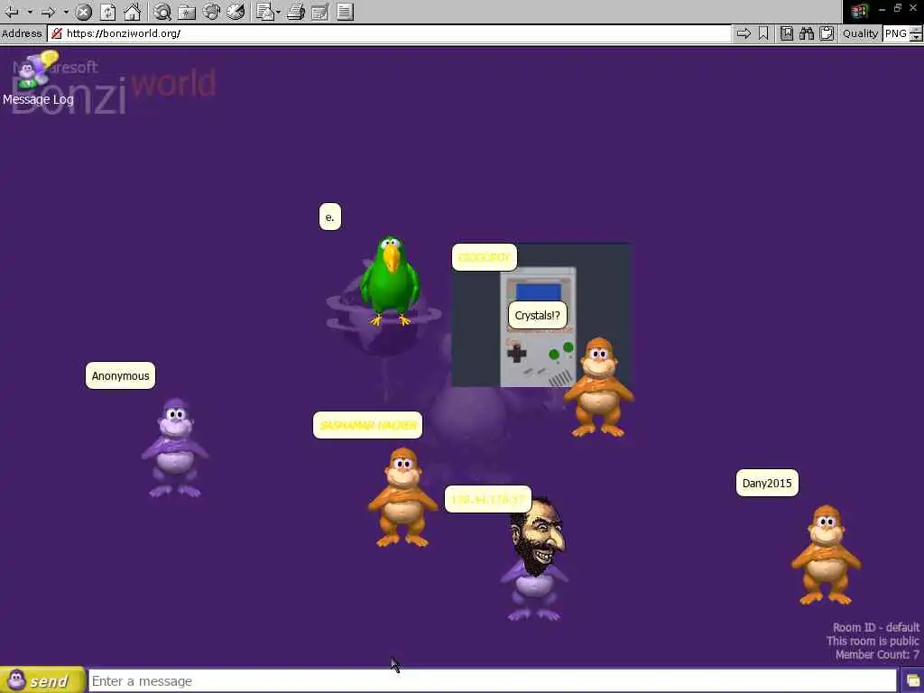
Task: Click the Media music-note icon
Action: [211, 12]
